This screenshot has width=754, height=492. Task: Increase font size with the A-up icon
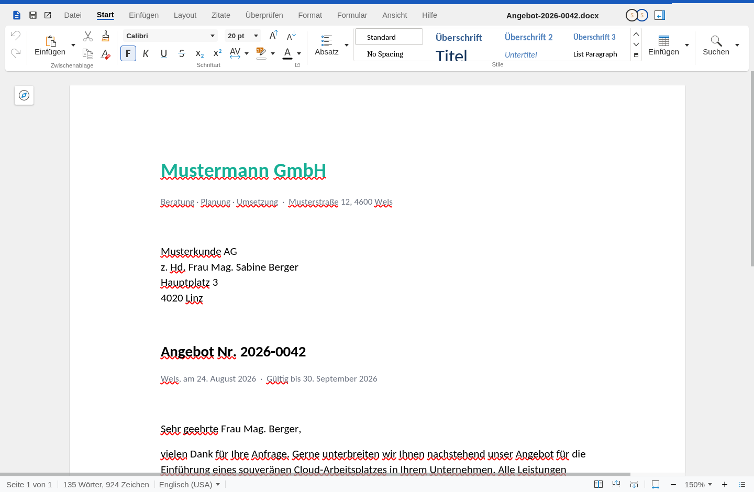(x=273, y=36)
